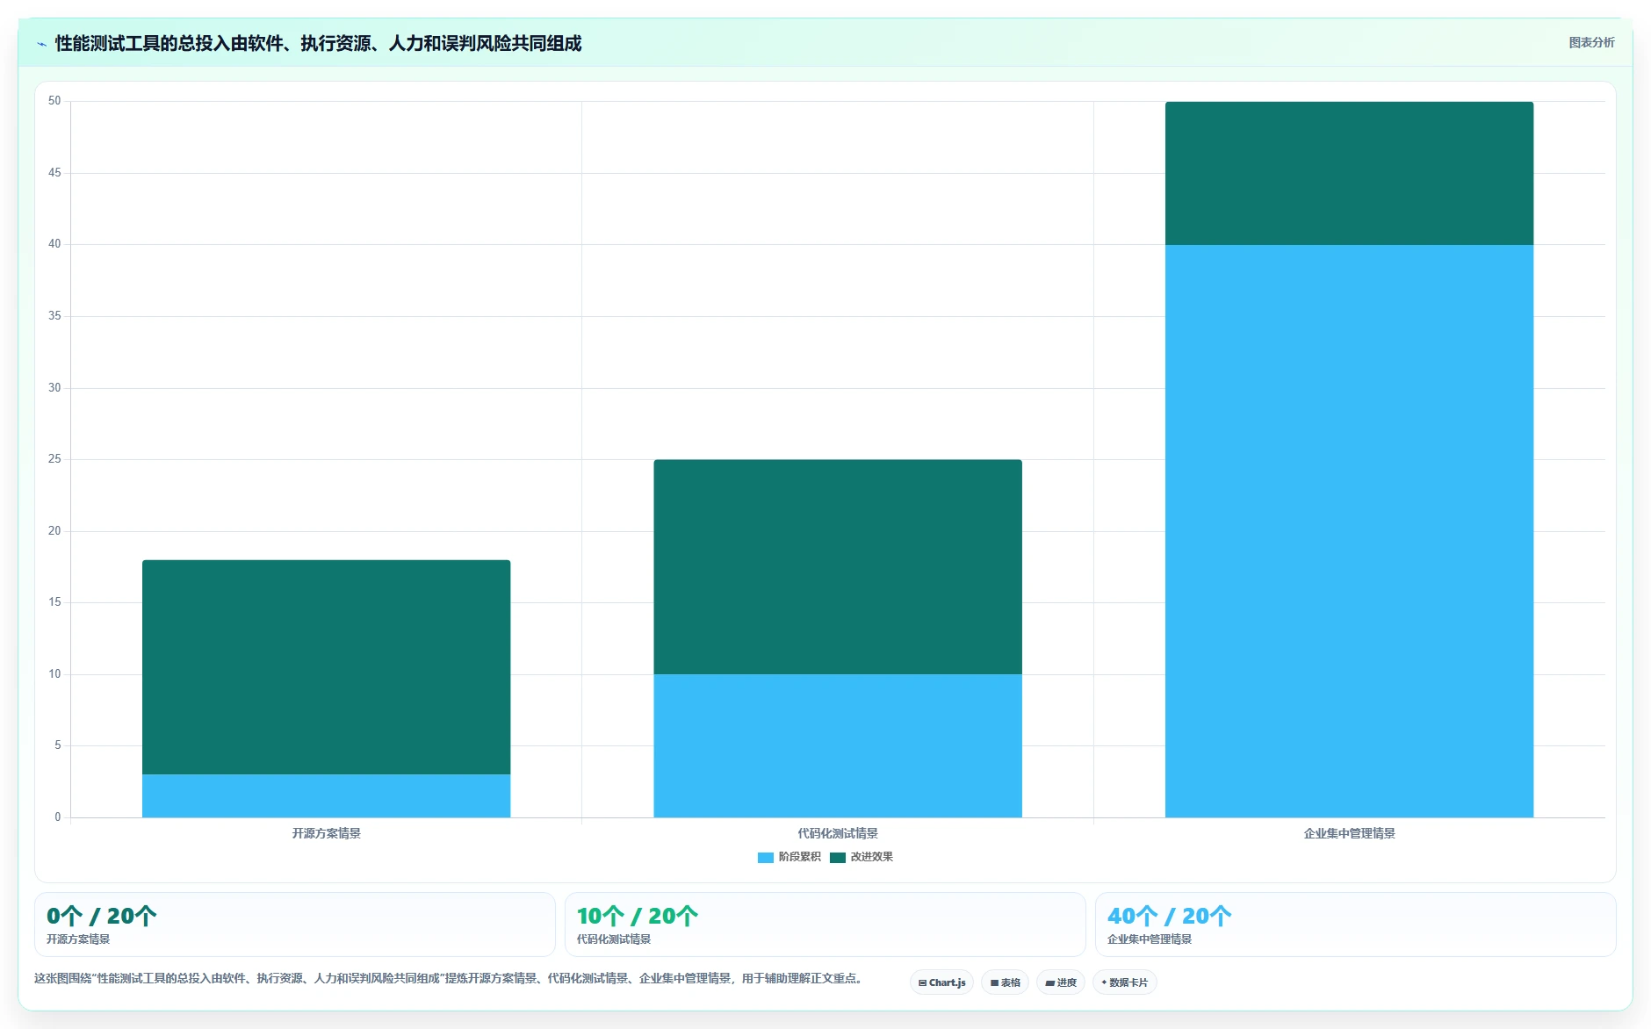Screen dimensions: 1651x1029
Task: Click the 图表分析 label in the header
Action: (1591, 42)
